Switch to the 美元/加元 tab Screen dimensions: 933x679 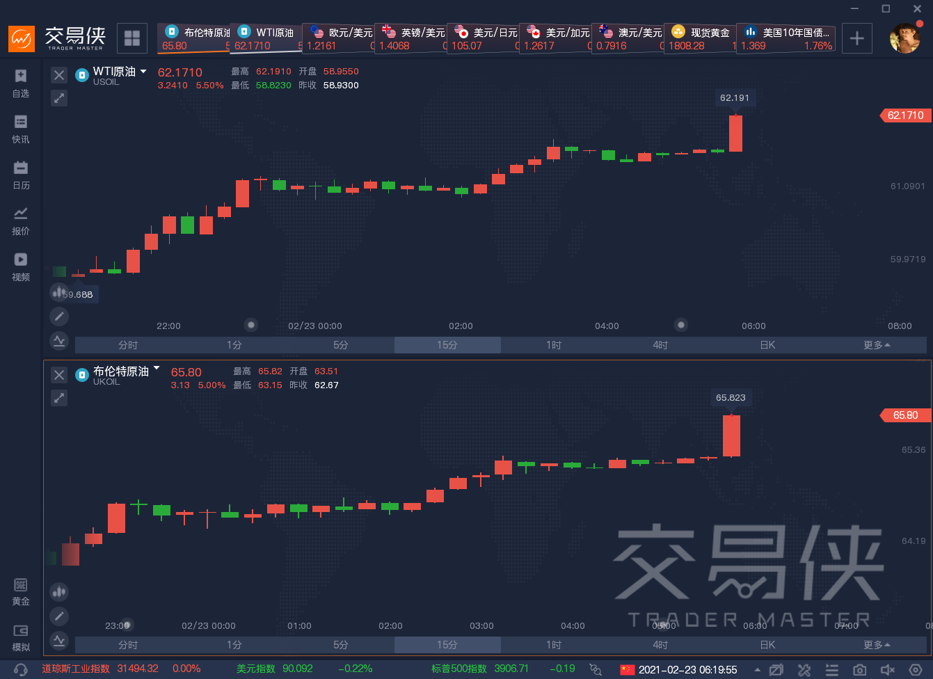(x=556, y=38)
